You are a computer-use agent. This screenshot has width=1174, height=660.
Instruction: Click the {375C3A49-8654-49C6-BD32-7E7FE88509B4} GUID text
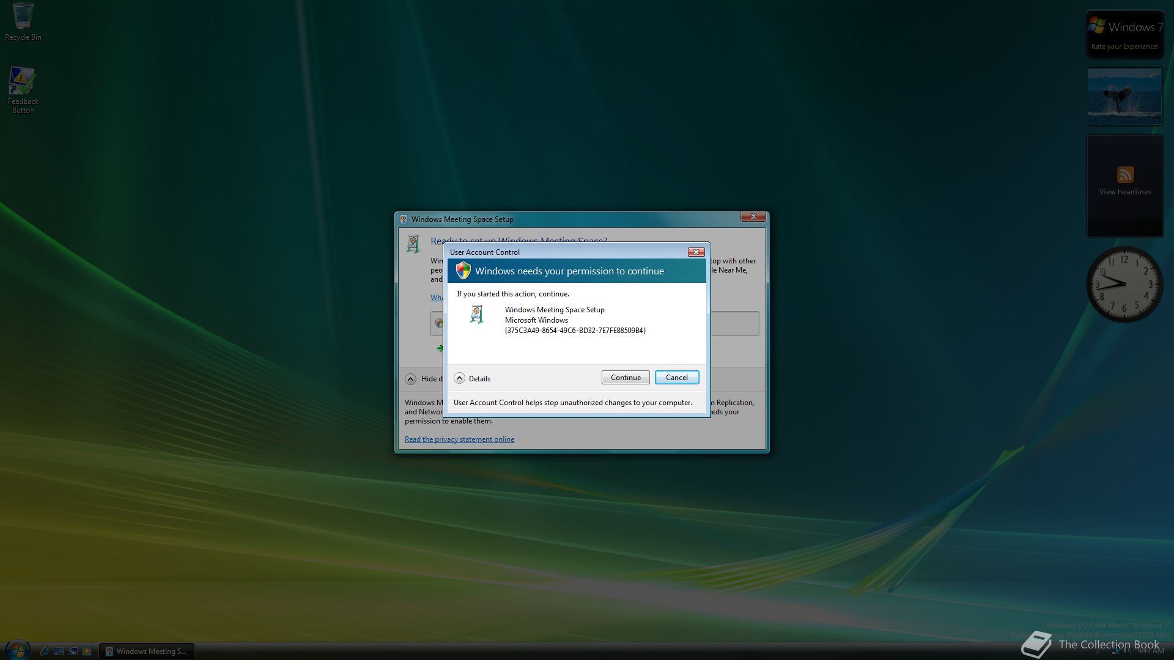pos(575,331)
